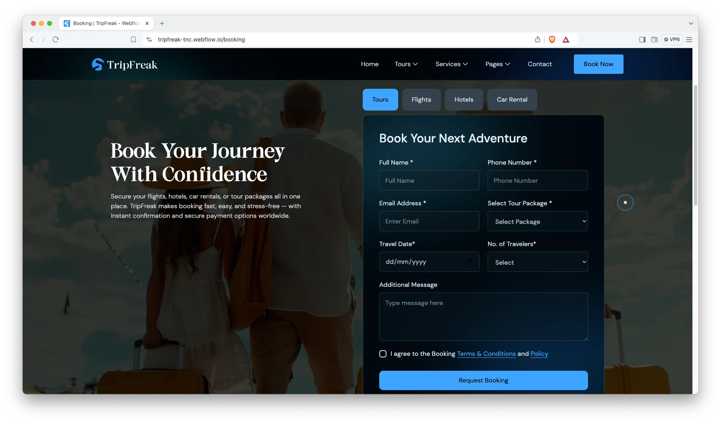Toggle the browser sidebar panel icon
Image resolution: width=721 pixels, height=424 pixels.
click(x=642, y=40)
